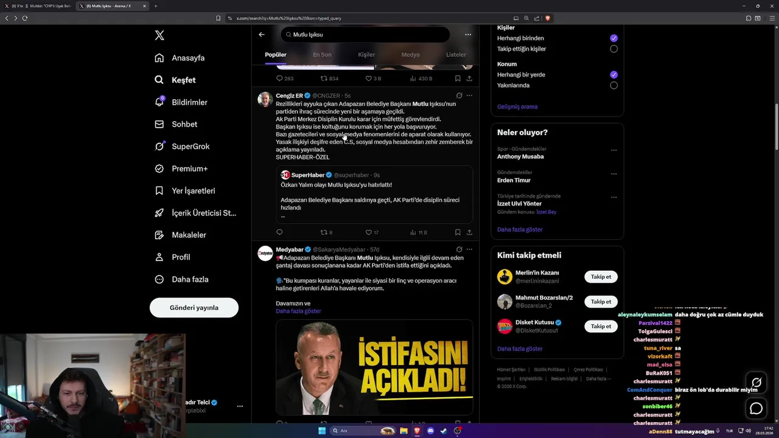Open options for Erden Timur trend

613,173
